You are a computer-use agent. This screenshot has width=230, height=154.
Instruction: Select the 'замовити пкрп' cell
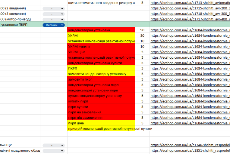(101, 79)
